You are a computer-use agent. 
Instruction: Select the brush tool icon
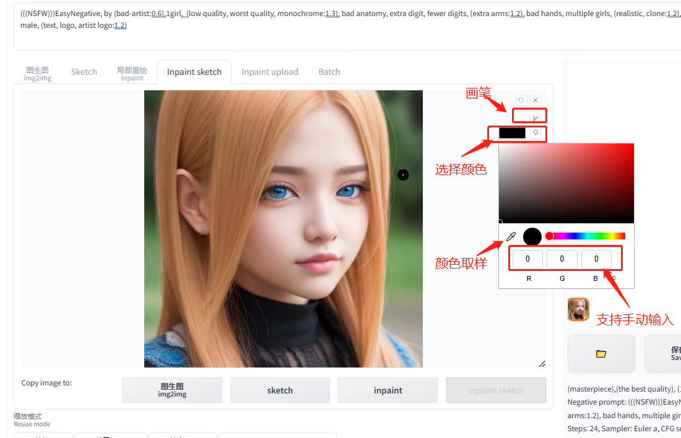click(536, 118)
